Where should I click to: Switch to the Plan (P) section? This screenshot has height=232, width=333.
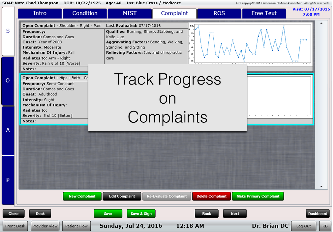[7, 179]
